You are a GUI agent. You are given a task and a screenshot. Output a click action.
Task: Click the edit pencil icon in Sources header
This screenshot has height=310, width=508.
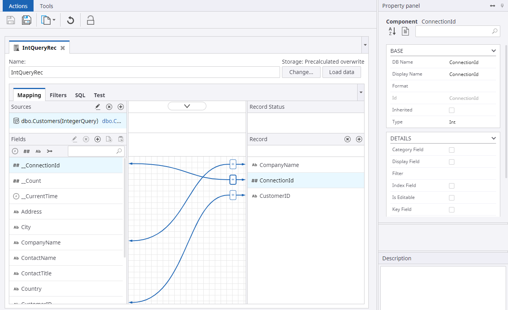(98, 107)
